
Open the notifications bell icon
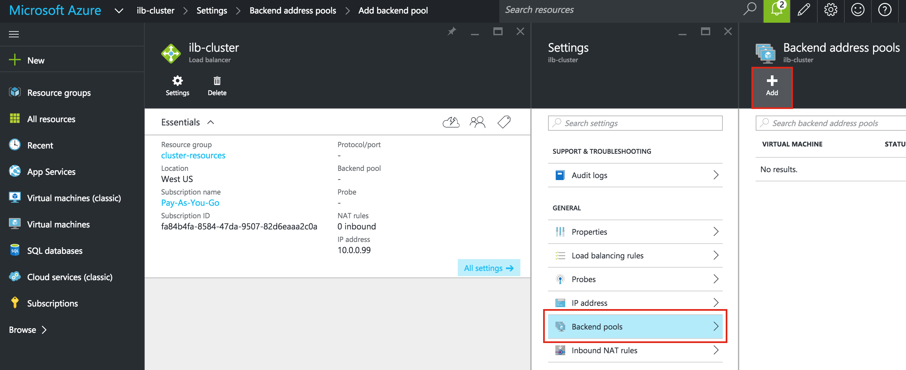[776, 11]
